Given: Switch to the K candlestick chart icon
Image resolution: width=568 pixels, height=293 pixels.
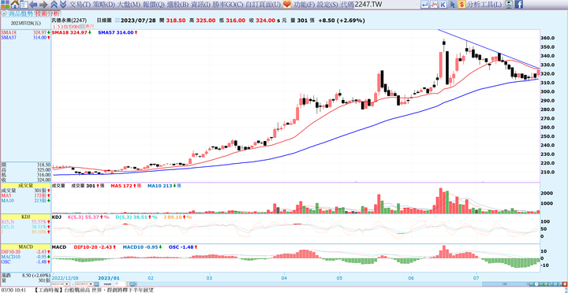Looking at the screenshot, I should (x=443, y=5).
